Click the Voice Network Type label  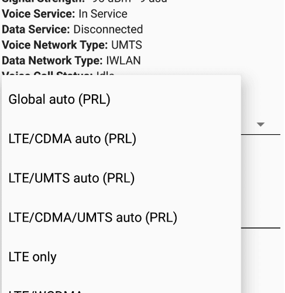coord(55,45)
